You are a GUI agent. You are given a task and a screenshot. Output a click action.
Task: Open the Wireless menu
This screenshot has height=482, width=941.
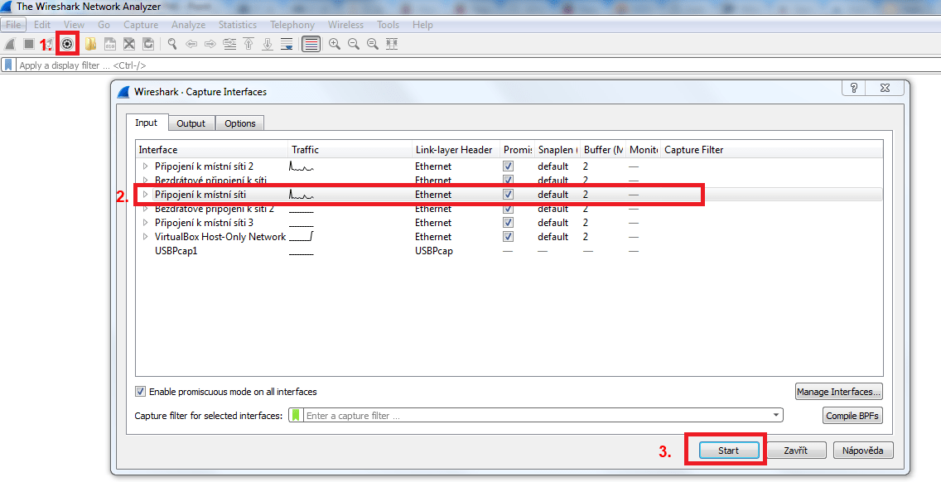[x=345, y=25]
